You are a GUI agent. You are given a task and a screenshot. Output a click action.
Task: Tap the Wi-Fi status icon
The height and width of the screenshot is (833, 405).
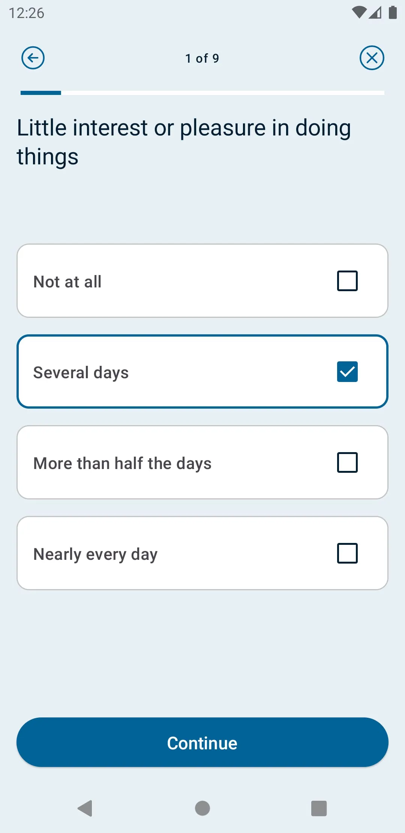tap(359, 12)
